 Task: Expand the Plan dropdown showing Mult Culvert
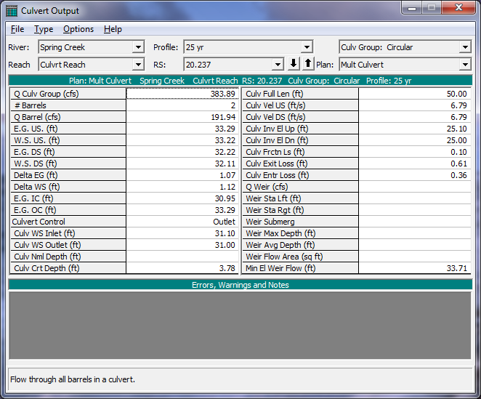[x=465, y=65]
